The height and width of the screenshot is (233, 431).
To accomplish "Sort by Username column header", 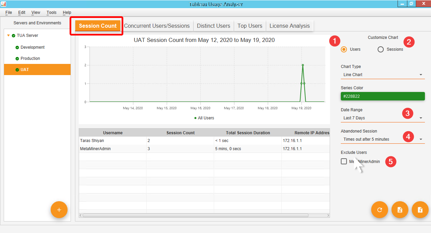I will (113, 133).
